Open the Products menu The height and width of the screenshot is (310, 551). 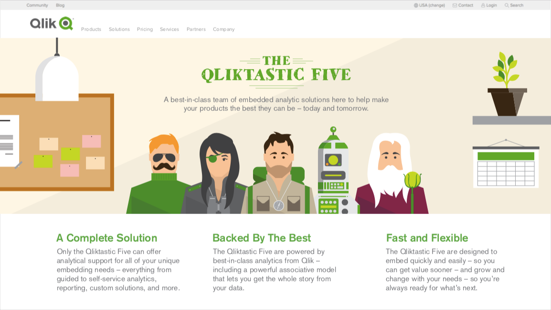(x=91, y=29)
